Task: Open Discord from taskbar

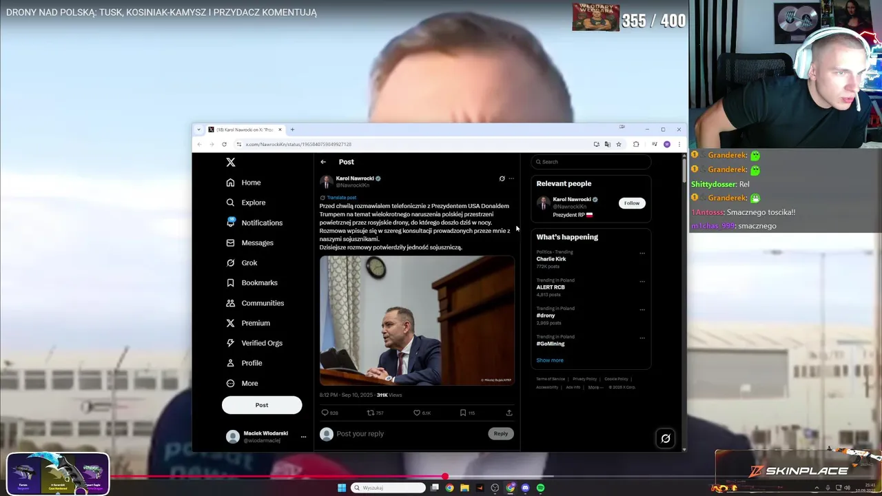Action: click(526, 488)
